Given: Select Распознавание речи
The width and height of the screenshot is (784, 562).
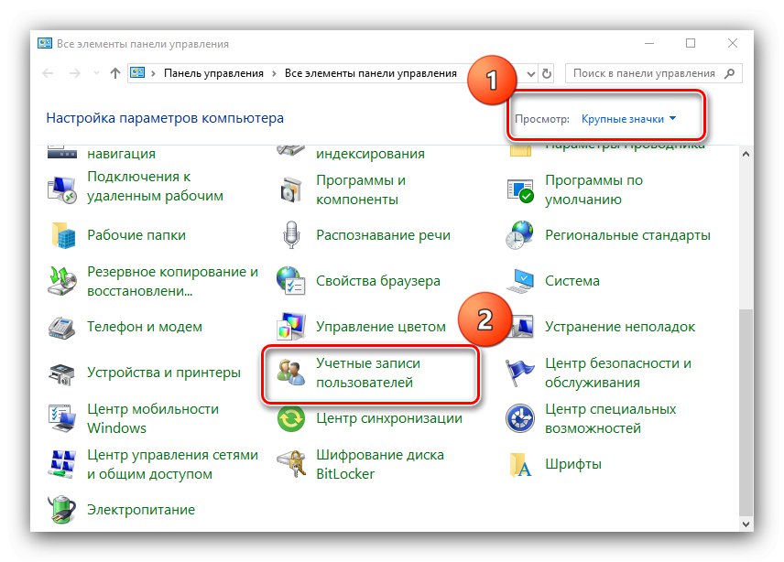Looking at the screenshot, I should (x=385, y=235).
